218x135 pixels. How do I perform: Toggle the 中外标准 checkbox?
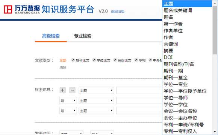click(x=150, y=60)
